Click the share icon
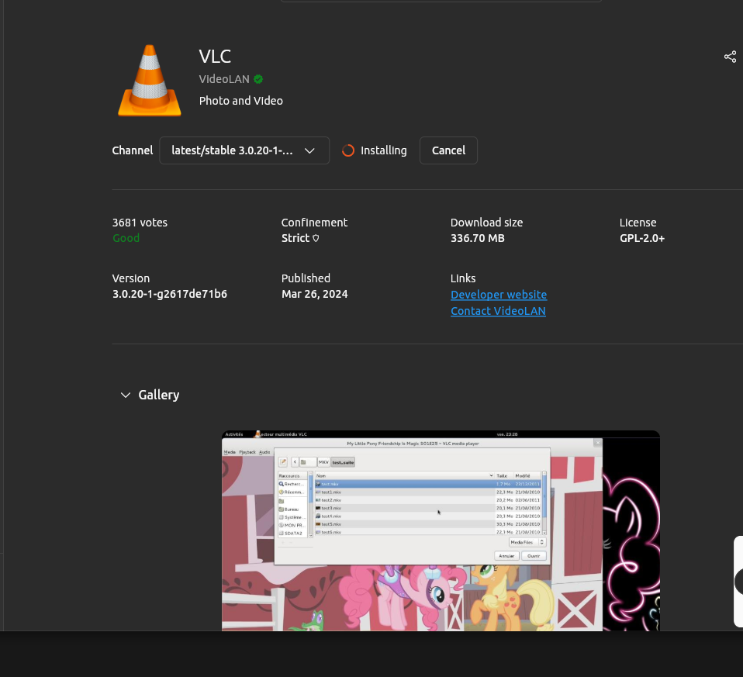Viewport: 743px width, 677px height. [730, 57]
